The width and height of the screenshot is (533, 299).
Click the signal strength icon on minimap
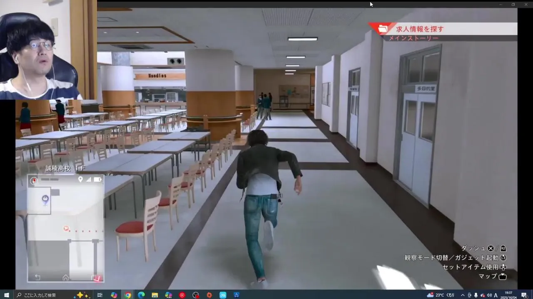coord(88,179)
